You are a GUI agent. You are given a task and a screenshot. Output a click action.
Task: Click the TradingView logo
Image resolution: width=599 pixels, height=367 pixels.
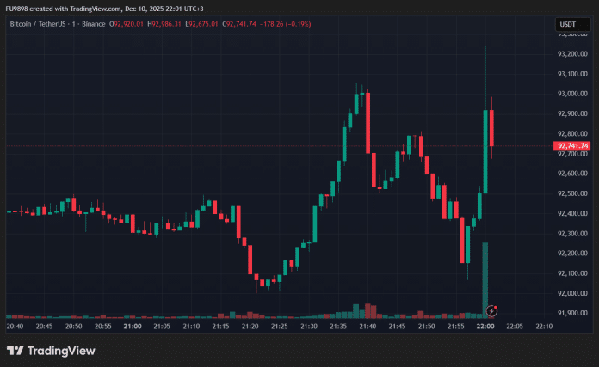pyautogui.click(x=50, y=351)
